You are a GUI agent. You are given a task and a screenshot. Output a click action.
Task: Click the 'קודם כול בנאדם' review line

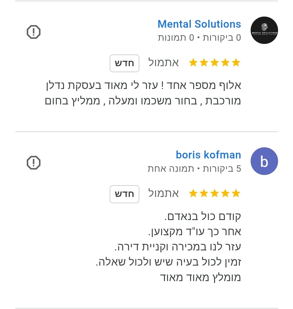(x=203, y=216)
